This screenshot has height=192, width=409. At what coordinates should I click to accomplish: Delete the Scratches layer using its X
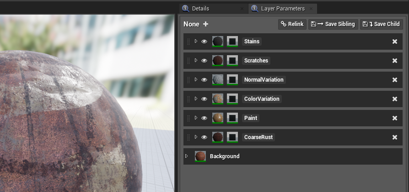[x=395, y=61]
